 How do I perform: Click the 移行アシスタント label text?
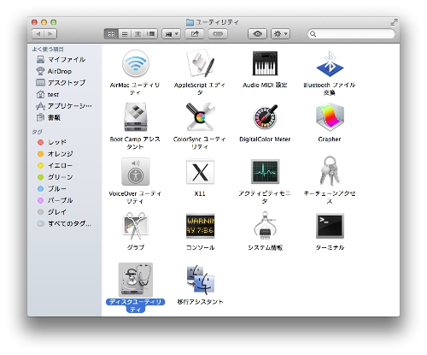tap(200, 302)
